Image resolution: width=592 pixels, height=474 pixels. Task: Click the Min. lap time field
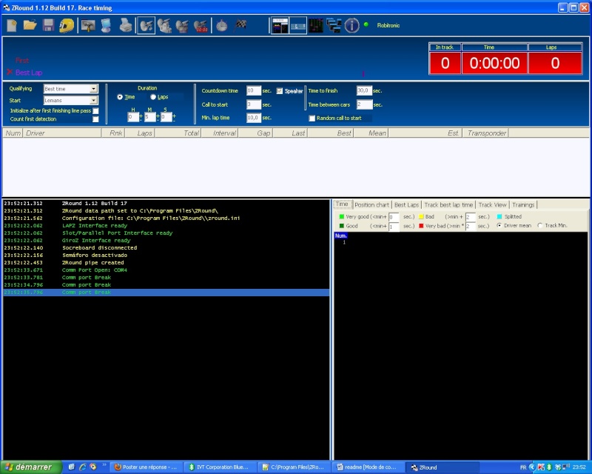coord(253,118)
